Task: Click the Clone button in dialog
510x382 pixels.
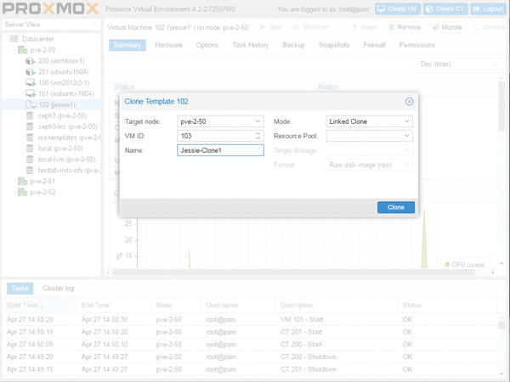Action: tap(396, 207)
